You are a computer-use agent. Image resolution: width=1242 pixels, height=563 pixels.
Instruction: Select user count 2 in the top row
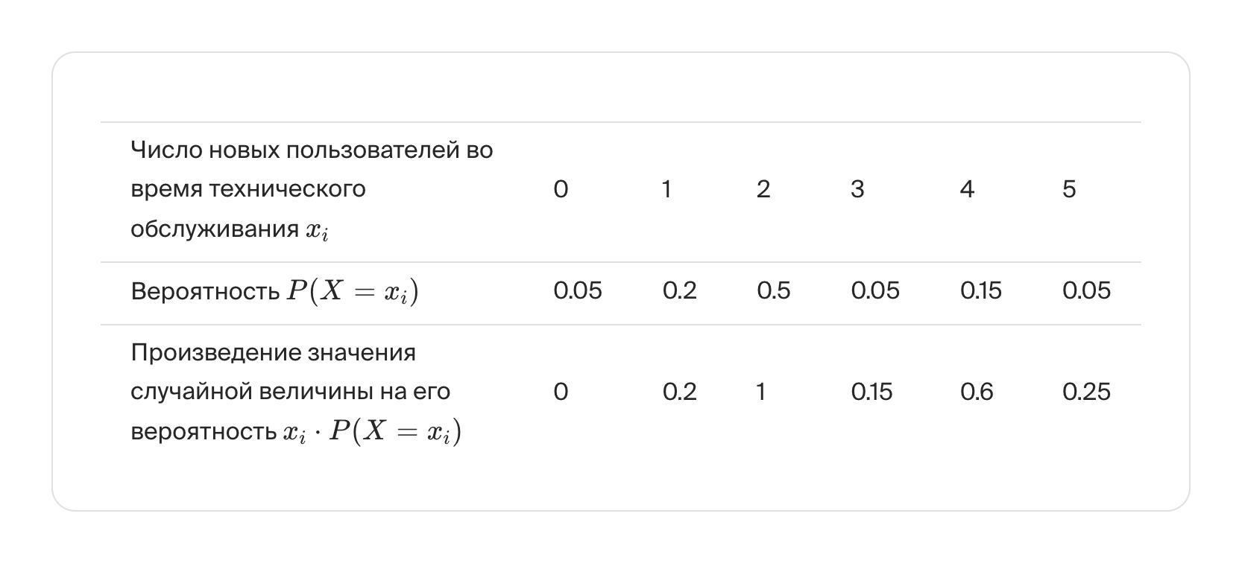pos(763,189)
